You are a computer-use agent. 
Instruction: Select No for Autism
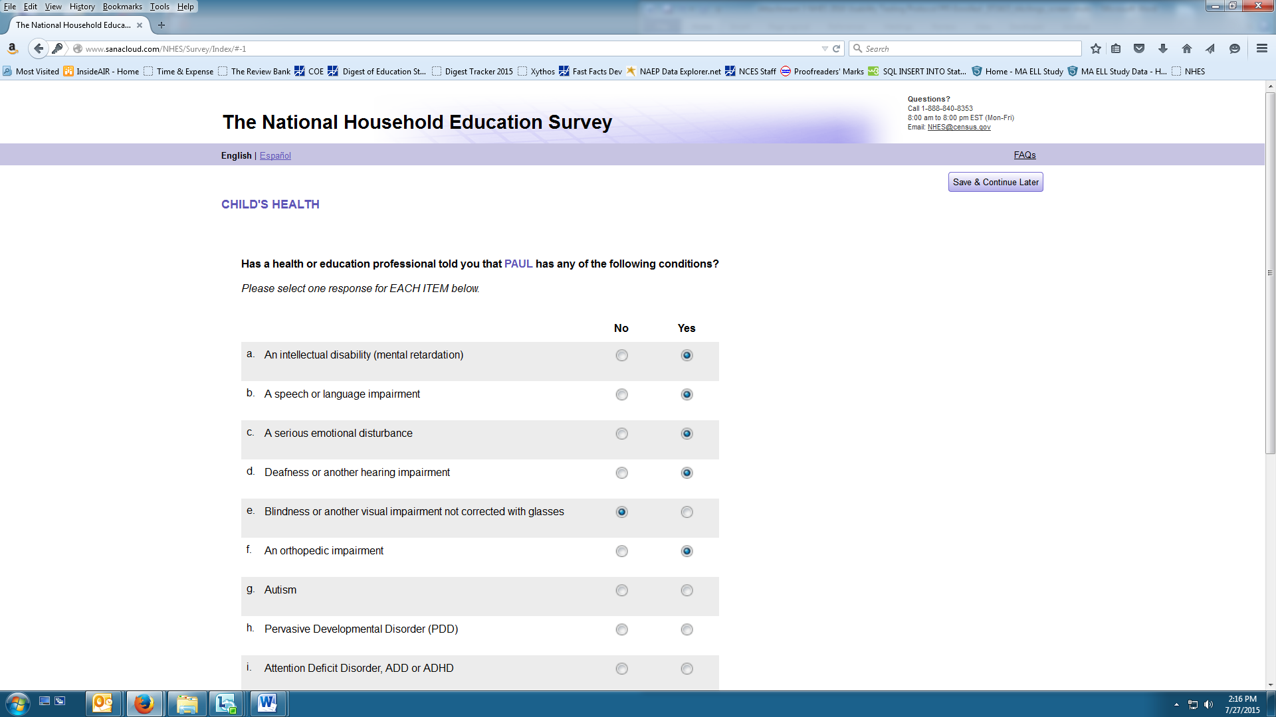click(621, 590)
